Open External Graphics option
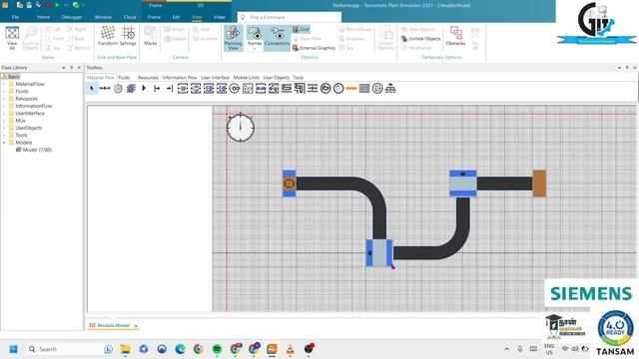This screenshot has height=359, width=639. point(314,48)
